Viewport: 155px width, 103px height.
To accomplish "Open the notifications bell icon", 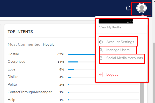I will coord(128,8).
